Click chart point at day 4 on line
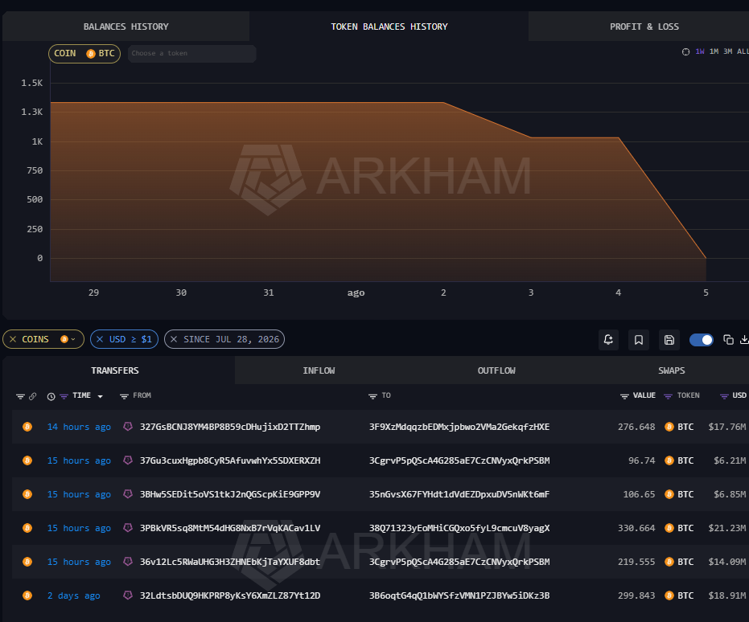The width and height of the screenshot is (749, 622). point(619,138)
